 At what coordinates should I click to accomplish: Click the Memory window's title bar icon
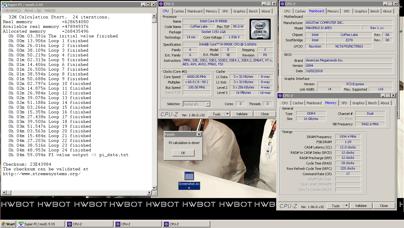[280, 96]
